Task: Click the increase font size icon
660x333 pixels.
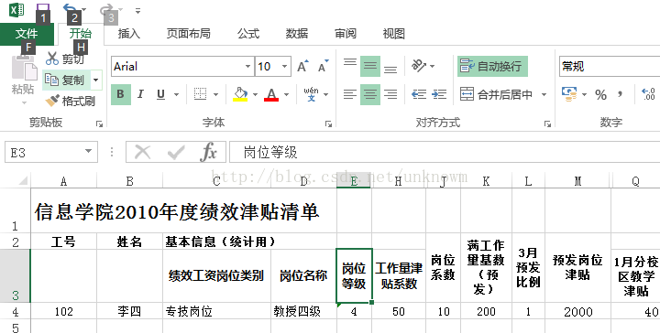Action: [302, 67]
